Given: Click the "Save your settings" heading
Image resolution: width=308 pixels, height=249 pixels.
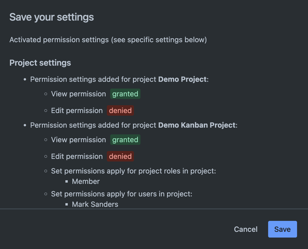Looking at the screenshot, I should [52, 17].
